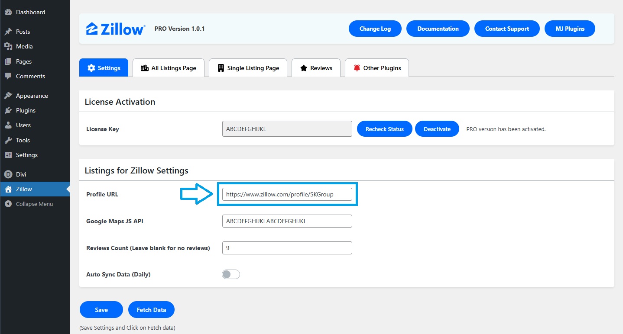Switch to Single Listing Page tab
Screen dimensions: 623x334
pos(248,67)
